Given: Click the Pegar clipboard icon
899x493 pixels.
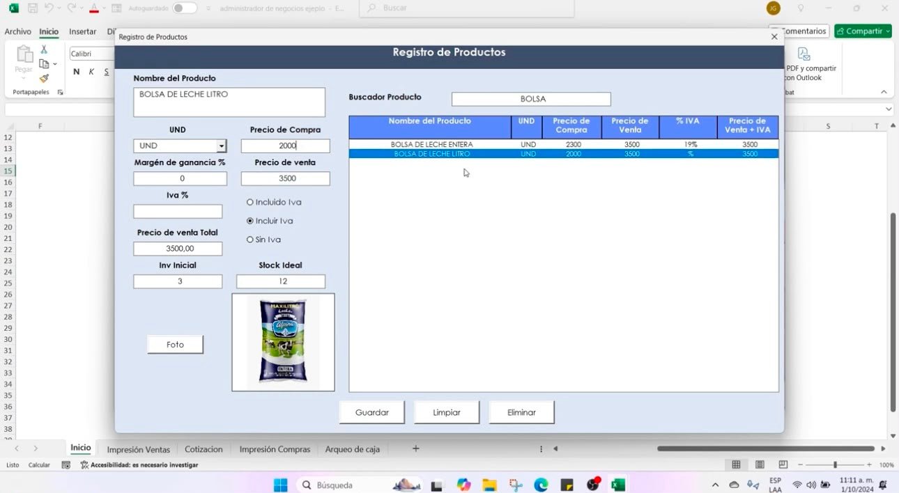Looking at the screenshot, I should [24, 54].
